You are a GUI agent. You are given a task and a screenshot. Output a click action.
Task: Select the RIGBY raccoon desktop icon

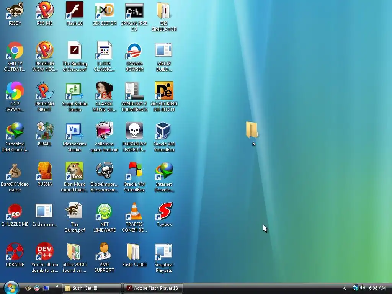(15, 10)
